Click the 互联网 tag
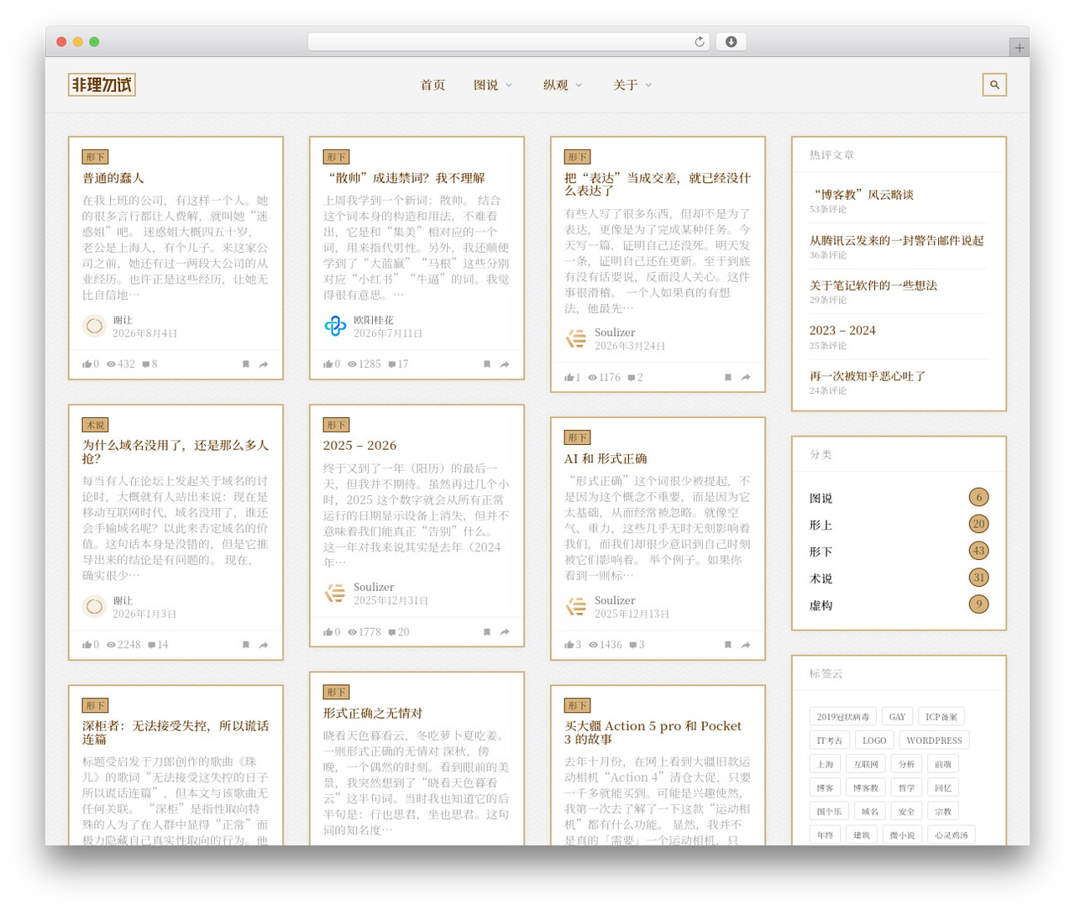 (x=866, y=765)
